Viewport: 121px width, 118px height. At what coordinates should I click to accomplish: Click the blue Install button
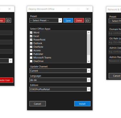(82, 104)
